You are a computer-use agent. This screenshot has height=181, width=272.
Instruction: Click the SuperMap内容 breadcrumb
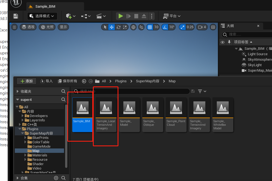pyautogui.click(x=148, y=81)
